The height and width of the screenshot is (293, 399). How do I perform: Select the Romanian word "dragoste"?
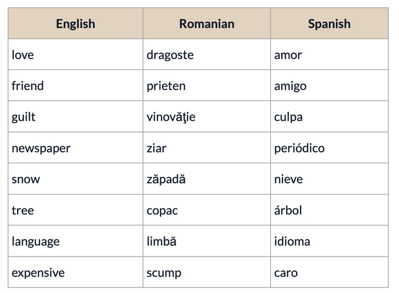170,55
